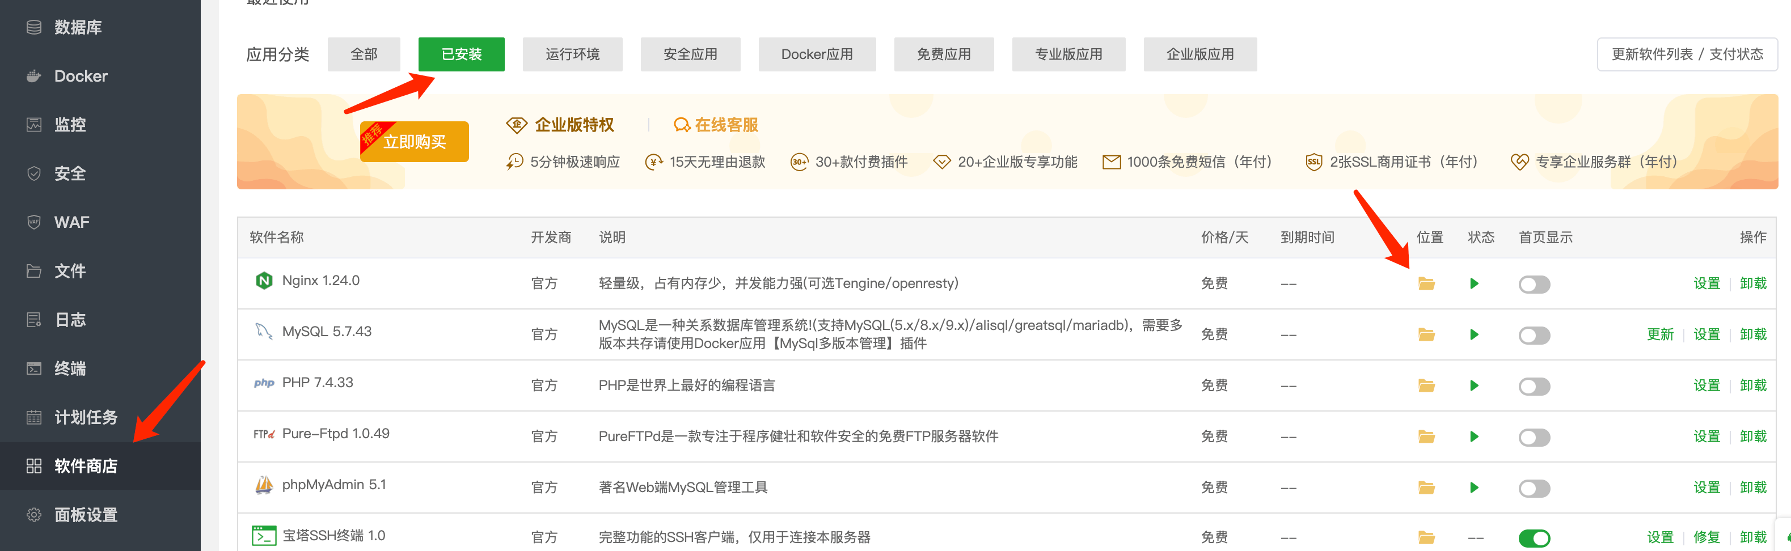Screen dimensions: 1791x551
Task: Click the Pure-Ftpd 1.0.49 software name
Action: (x=336, y=434)
